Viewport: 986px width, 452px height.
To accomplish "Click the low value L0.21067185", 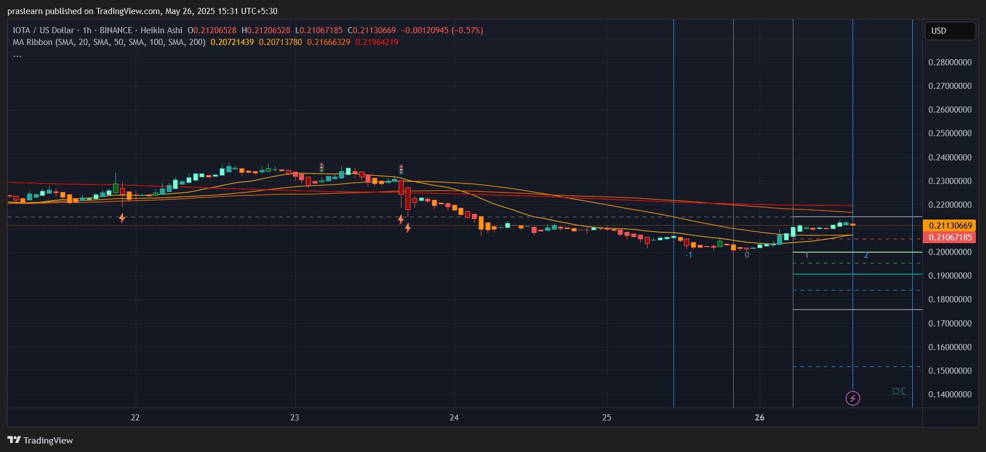I will (x=319, y=30).
